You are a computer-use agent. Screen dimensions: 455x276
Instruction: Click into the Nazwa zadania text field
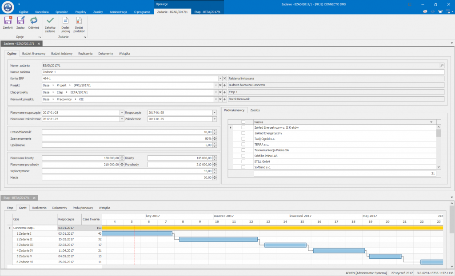click(243, 72)
